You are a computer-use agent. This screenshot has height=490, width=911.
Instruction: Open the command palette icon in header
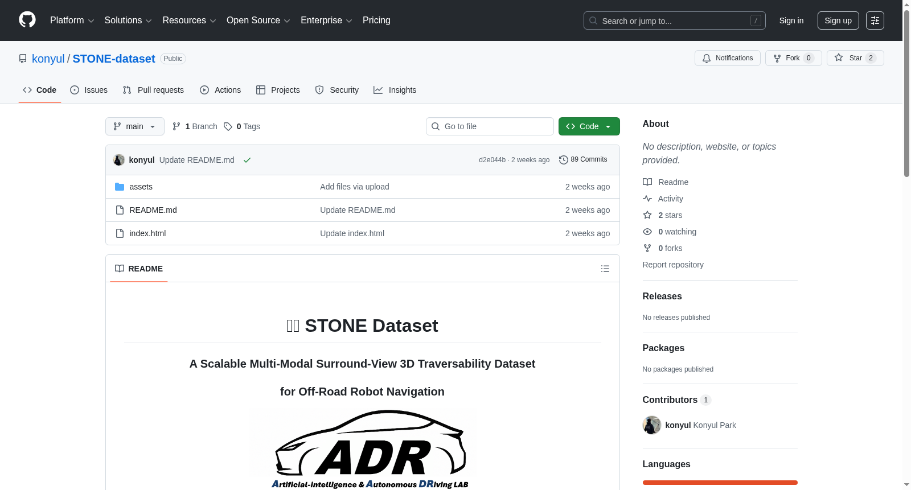point(875,20)
